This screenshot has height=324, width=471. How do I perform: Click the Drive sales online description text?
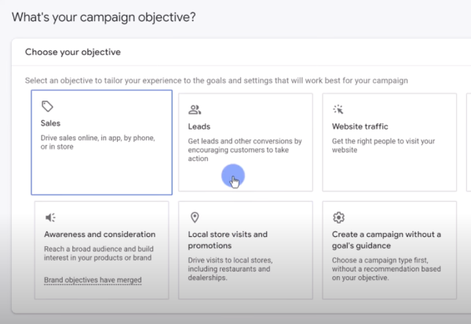(x=98, y=142)
